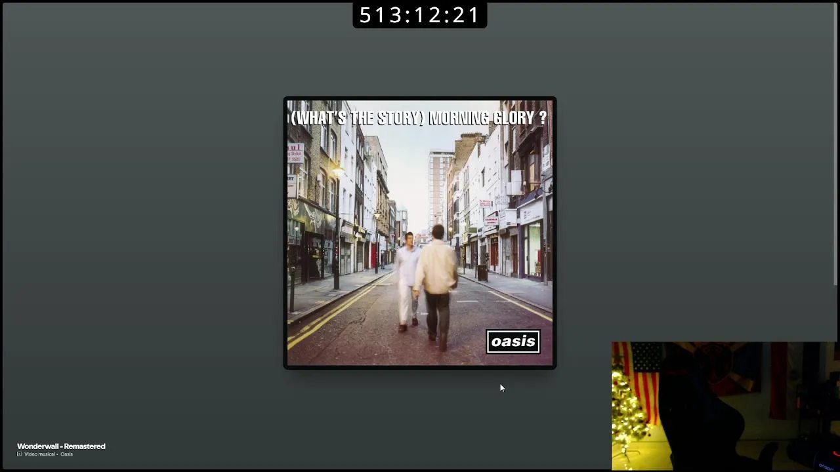
Task: Click the 513:12:21 countdown timer
Action: pyautogui.click(x=420, y=15)
